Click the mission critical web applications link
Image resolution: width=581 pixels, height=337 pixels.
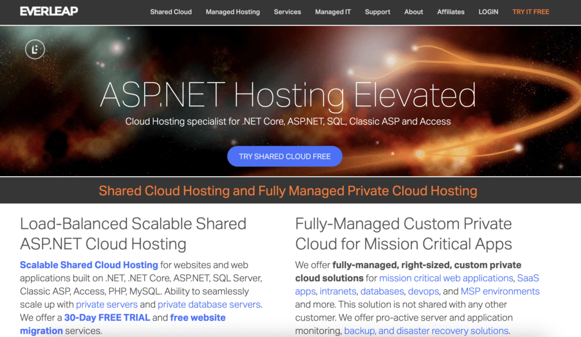pyautogui.click(x=446, y=278)
